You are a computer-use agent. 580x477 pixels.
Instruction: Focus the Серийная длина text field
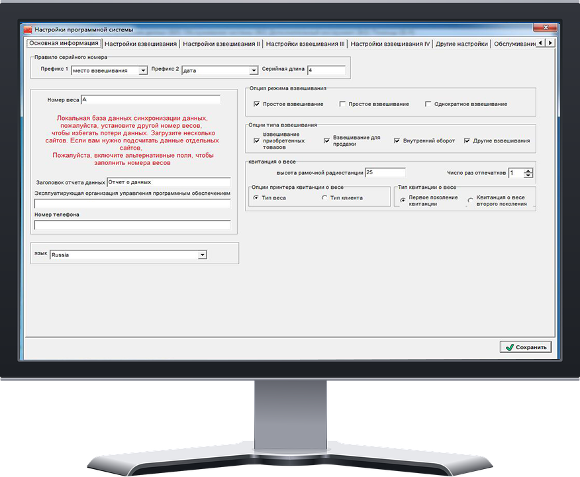point(326,70)
